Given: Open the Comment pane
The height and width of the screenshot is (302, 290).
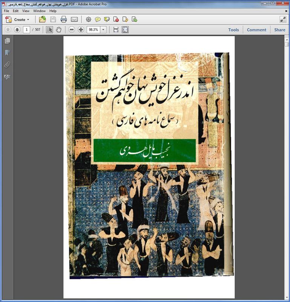Looking at the screenshot, I should (x=256, y=30).
